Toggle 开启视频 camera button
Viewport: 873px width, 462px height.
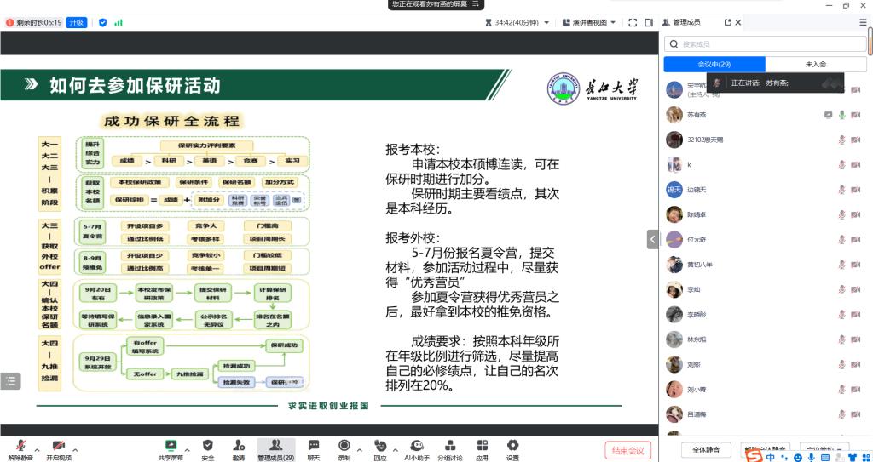(x=58, y=446)
